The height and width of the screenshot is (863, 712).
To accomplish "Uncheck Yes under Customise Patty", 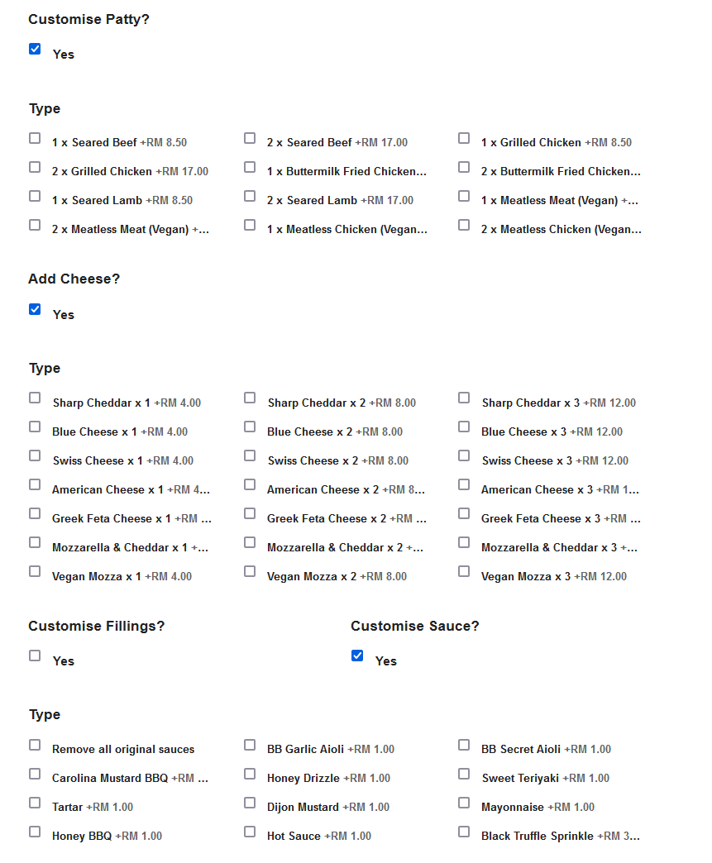I will pos(35,49).
